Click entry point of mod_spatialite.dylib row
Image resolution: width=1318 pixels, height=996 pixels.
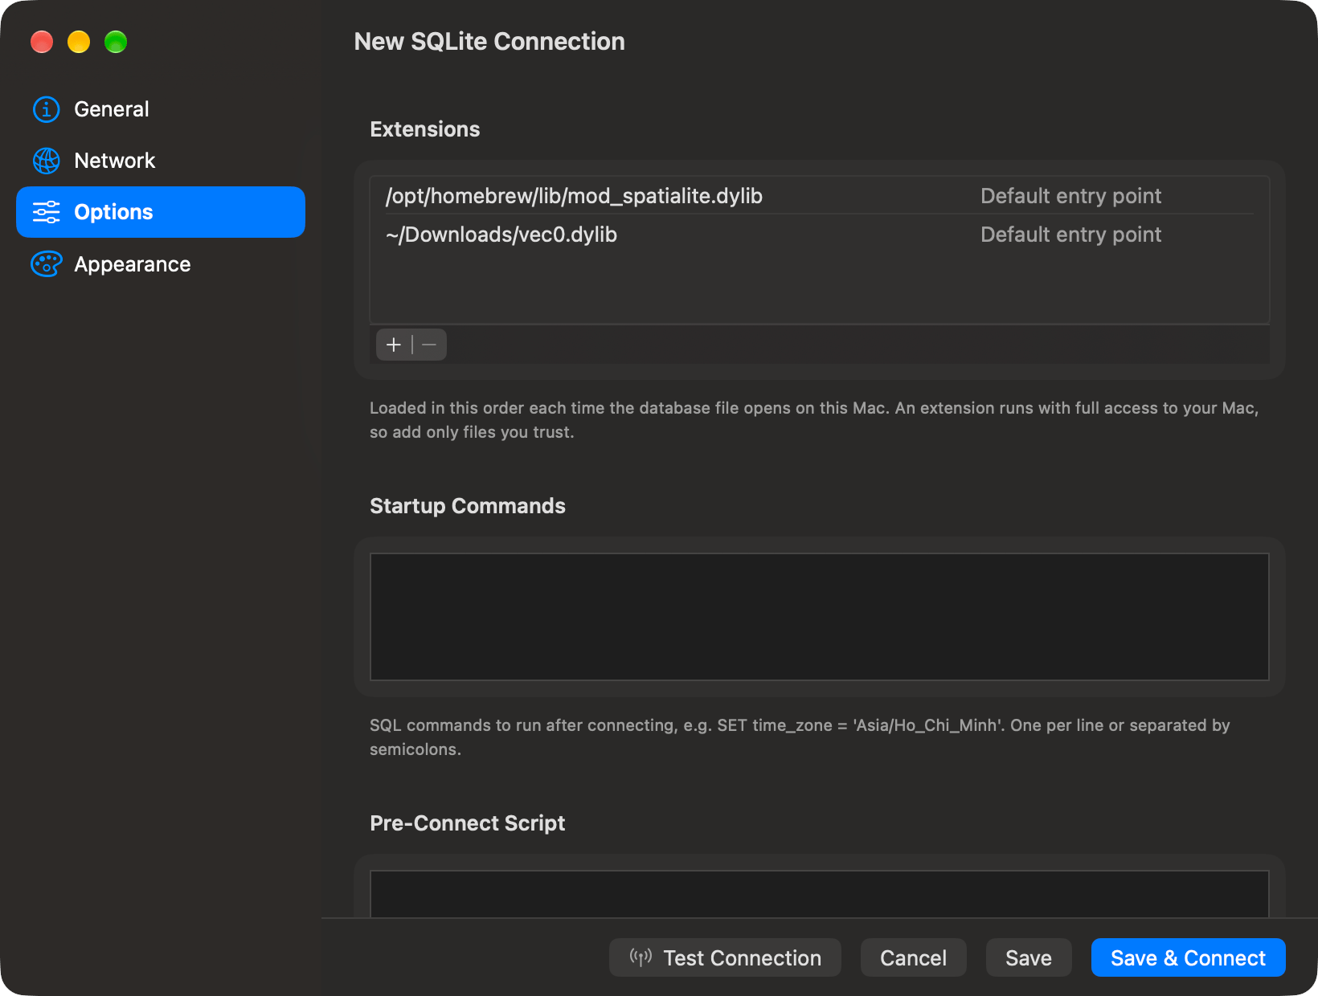[1070, 196]
